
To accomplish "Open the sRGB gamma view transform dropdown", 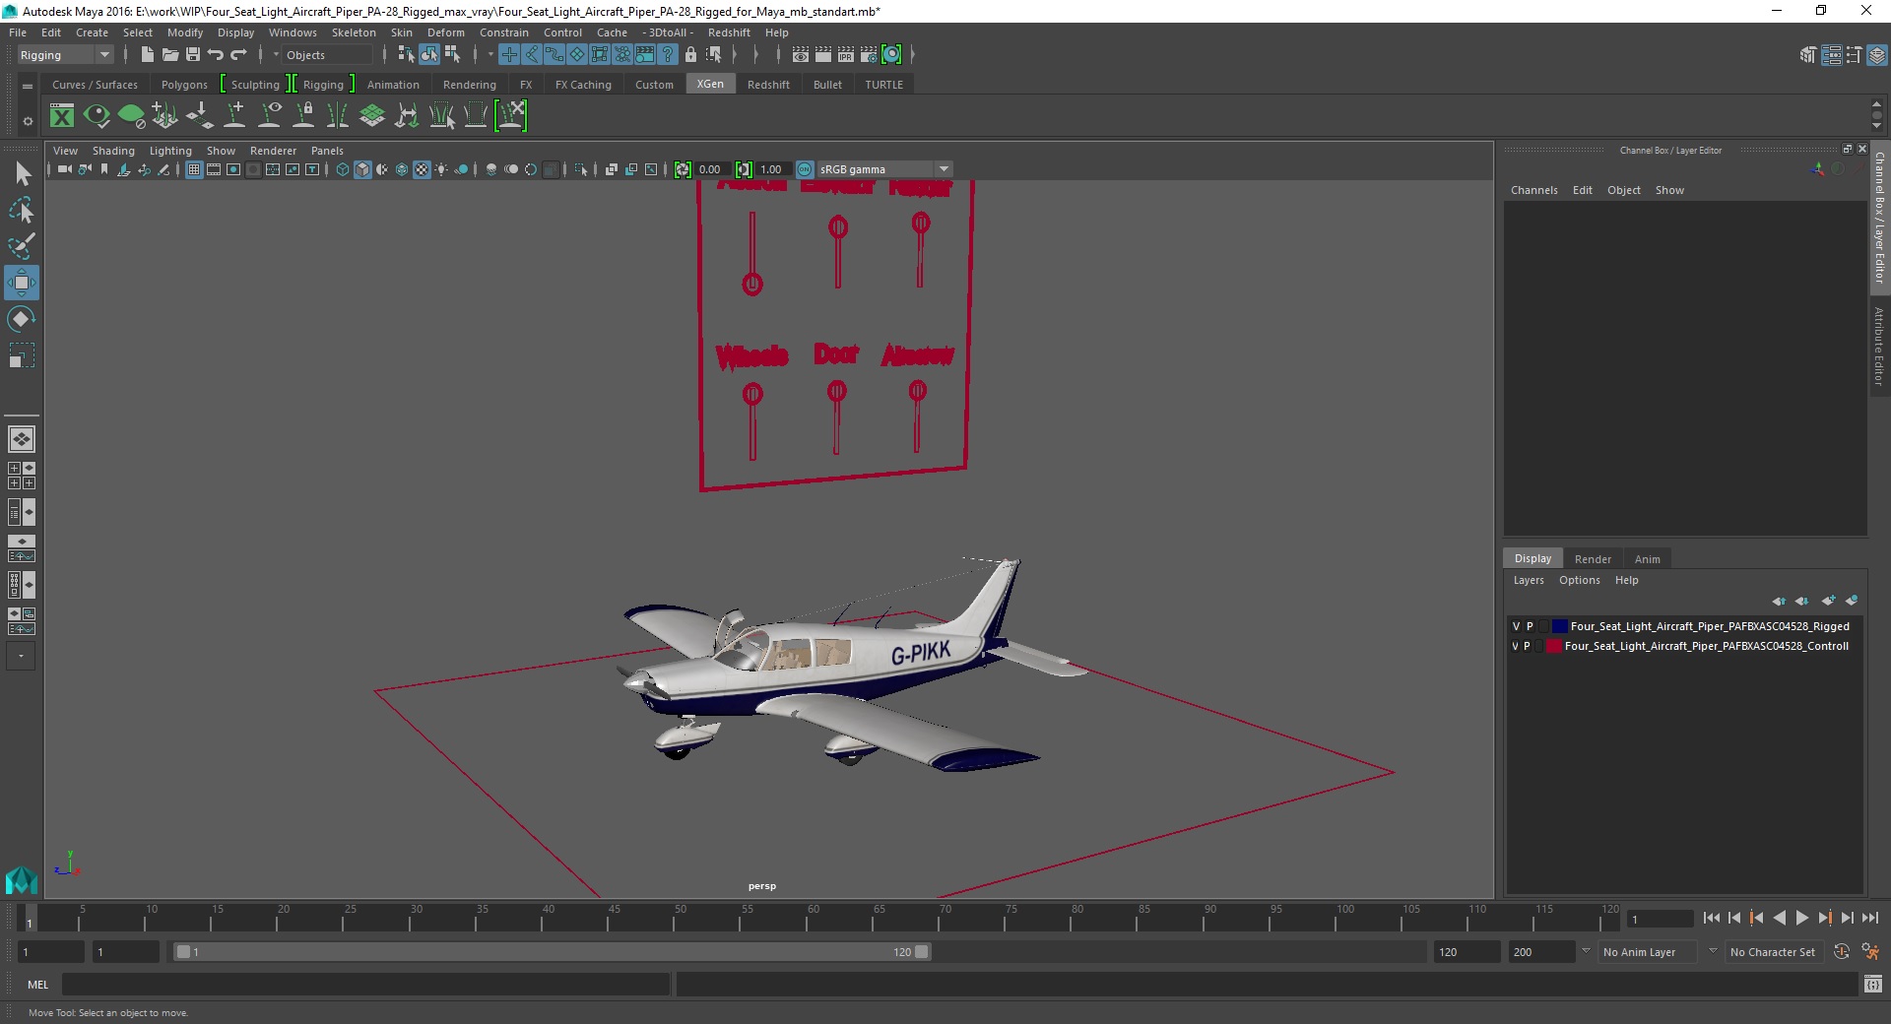I will coord(884,169).
